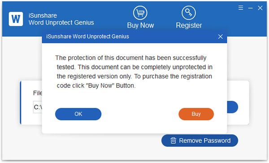Image resolution: width=269 pixels, height=163 pixels.
Task: Click the Remove Password button text
Action: point(205,141)
